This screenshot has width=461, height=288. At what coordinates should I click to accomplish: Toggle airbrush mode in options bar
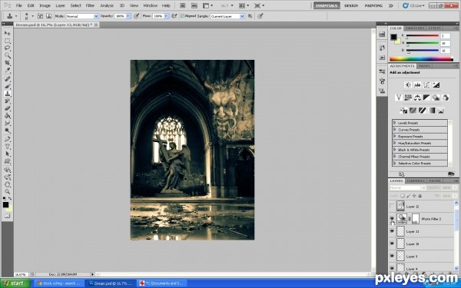(x=174, y=16)
